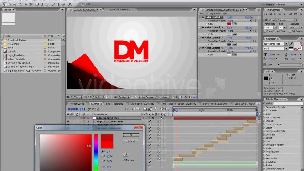Toggle Color Control_1 effect fx switch
Image resolution: width=304 pixels, height=171 pixels.
click(203, 17)
